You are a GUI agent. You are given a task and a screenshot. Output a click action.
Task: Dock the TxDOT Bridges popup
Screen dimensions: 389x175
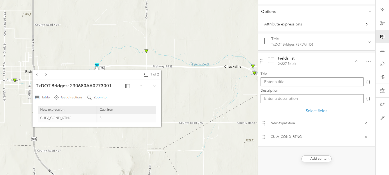click(128, 86)
